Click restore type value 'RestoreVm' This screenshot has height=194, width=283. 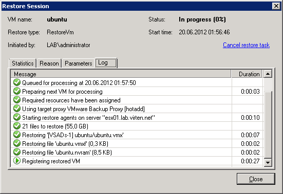[60, 32]
